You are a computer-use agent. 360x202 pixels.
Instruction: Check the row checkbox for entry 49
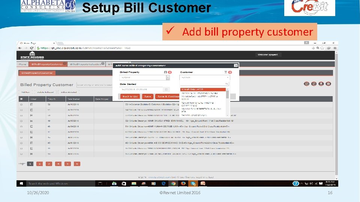coord(21,121)
